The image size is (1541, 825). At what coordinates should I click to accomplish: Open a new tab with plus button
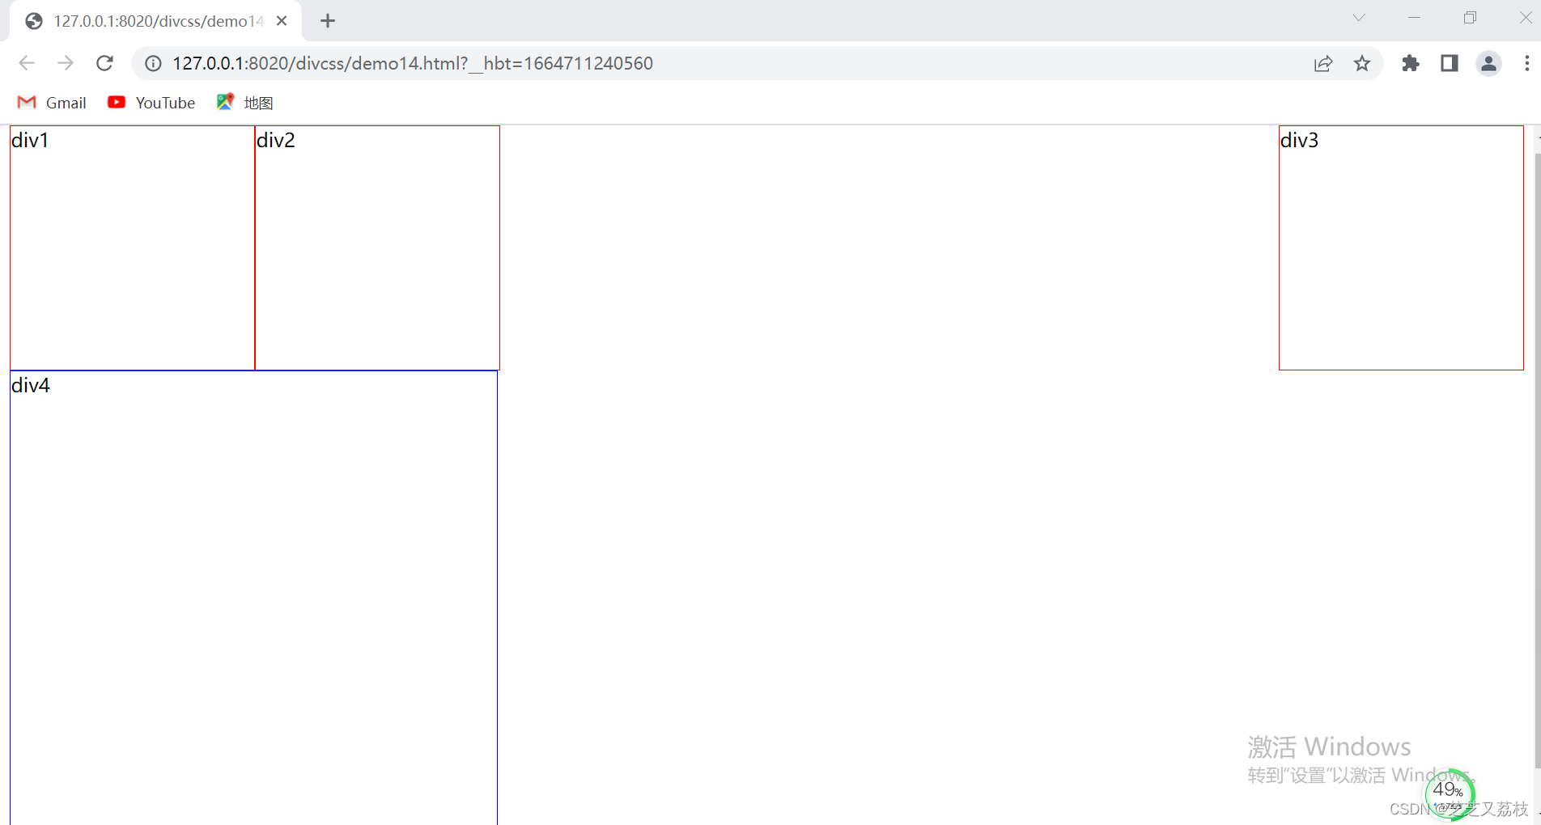coord(328,21)
